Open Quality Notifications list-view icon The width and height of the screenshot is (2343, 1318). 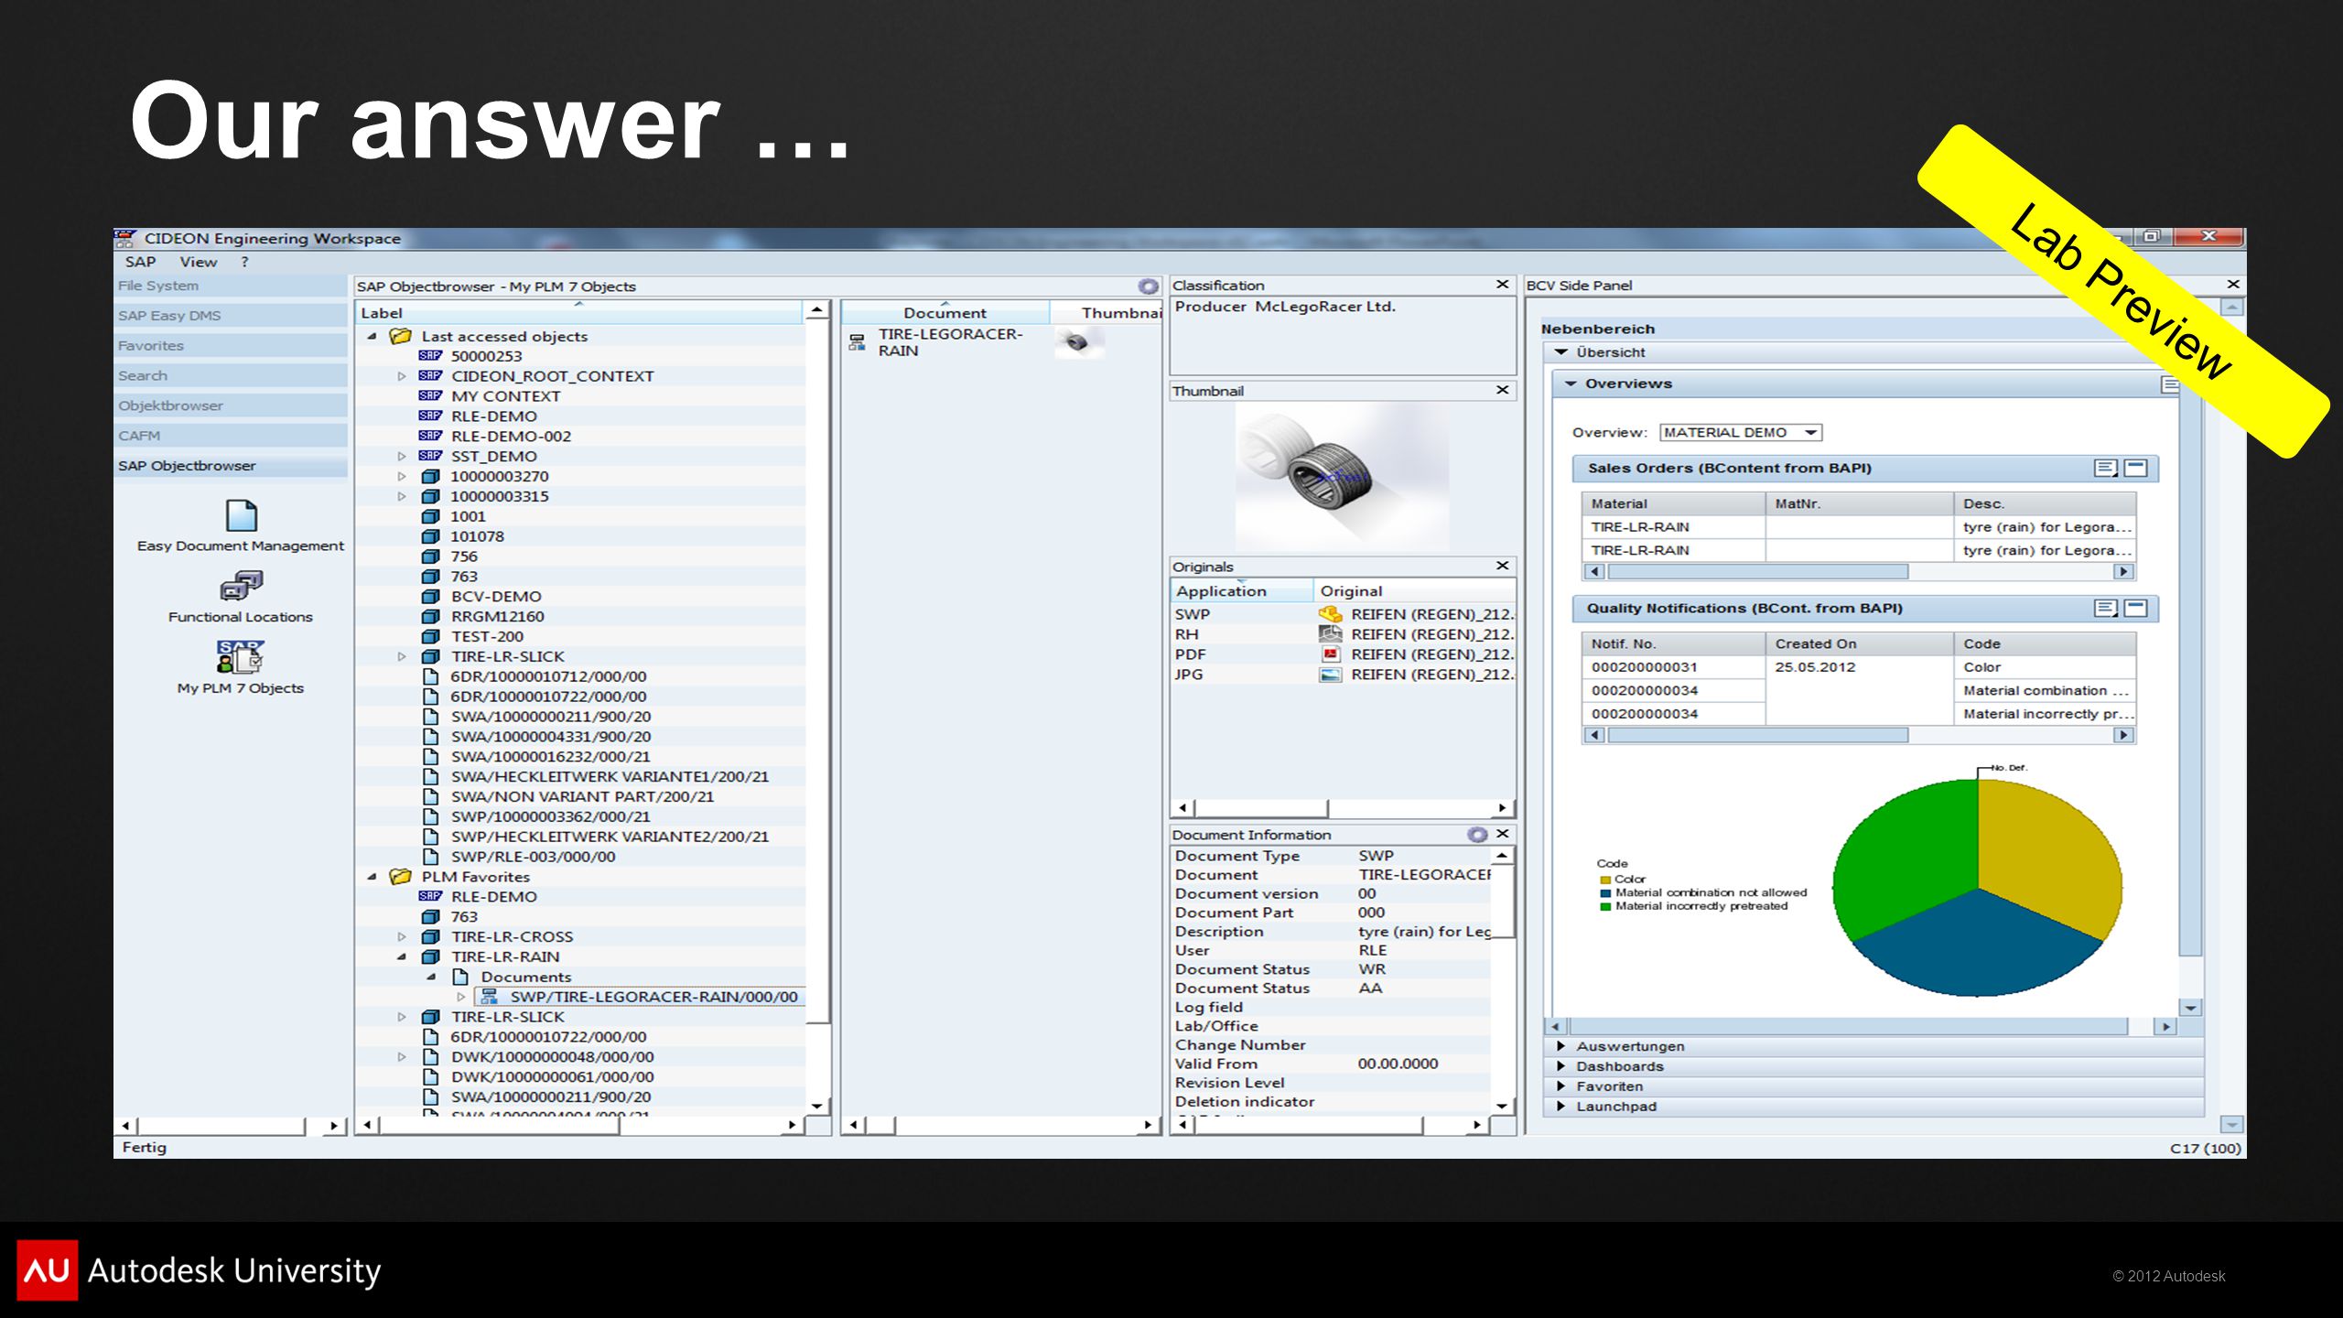click(2105, 609)
